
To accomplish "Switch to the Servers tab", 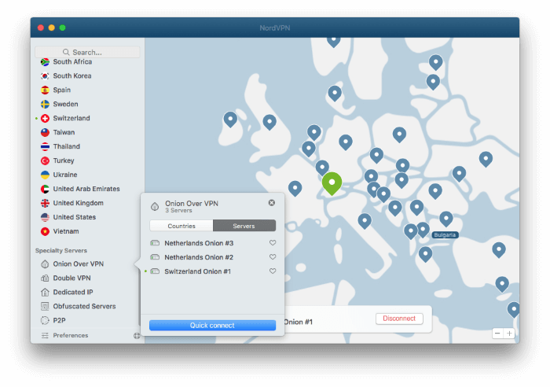I will (244, 226).
